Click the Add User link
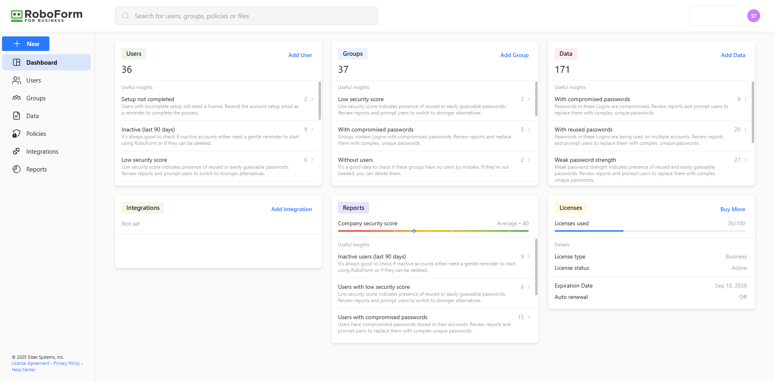The width and height of the screenshot is (774, 381). point(300,55)
